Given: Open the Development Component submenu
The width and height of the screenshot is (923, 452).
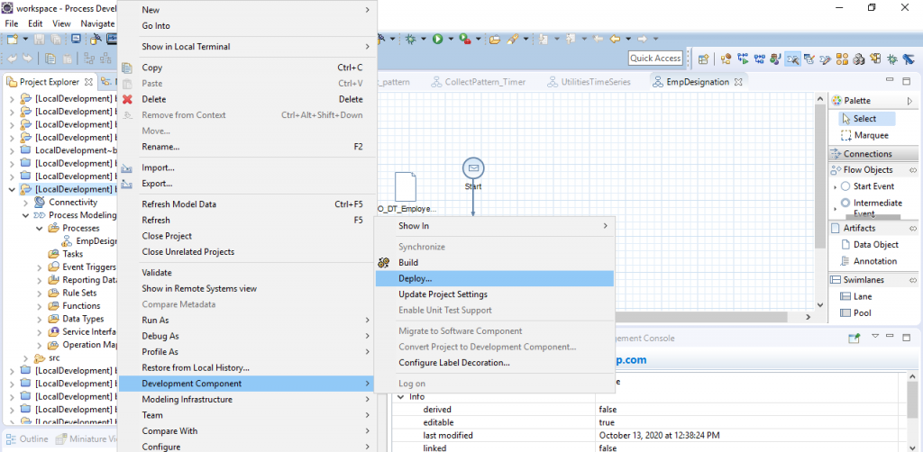Looking at the screenshot, I should pos(247,384).
